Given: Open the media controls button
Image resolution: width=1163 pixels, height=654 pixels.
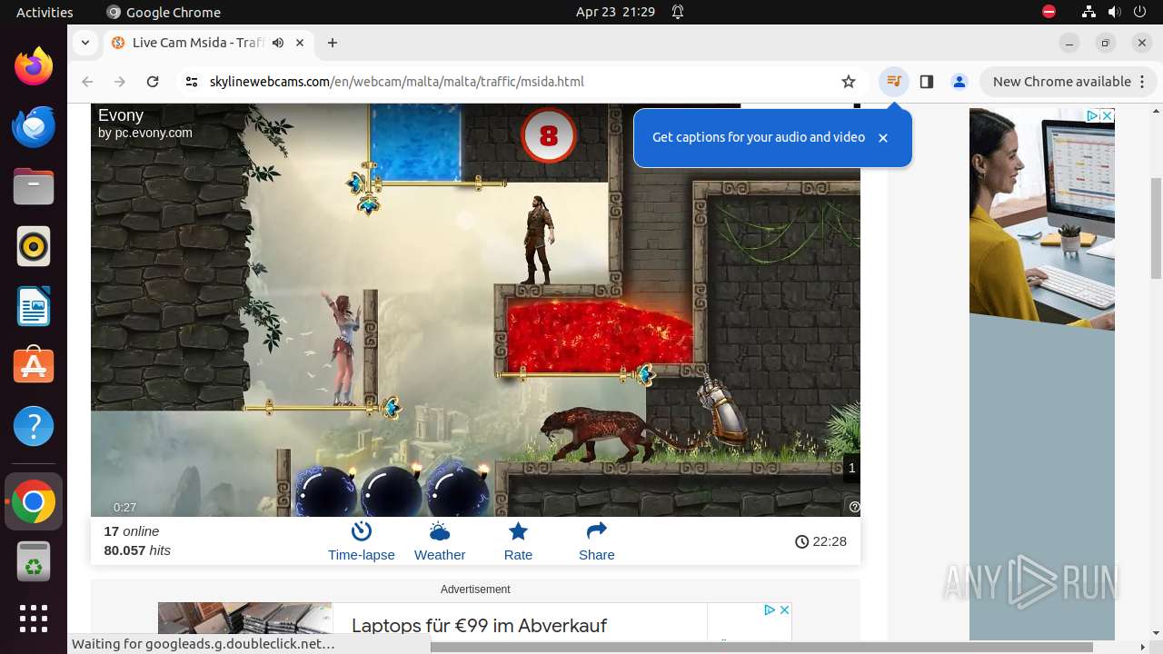Looking at the screenshot, I should tap(894, 82).
